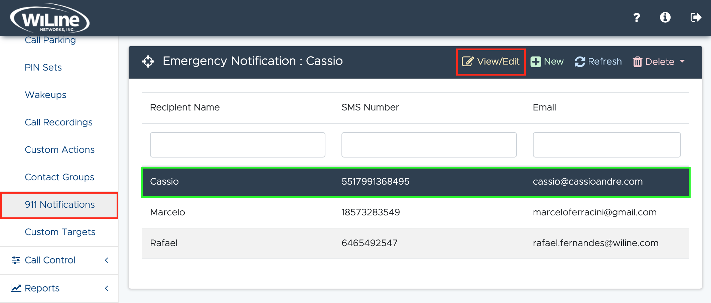Screen dimensions: 711x303
Task: Select the Rafael recipient row
Action: pos(415,243)
